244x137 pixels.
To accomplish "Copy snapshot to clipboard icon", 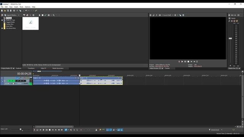I will [x=180, y=15].
